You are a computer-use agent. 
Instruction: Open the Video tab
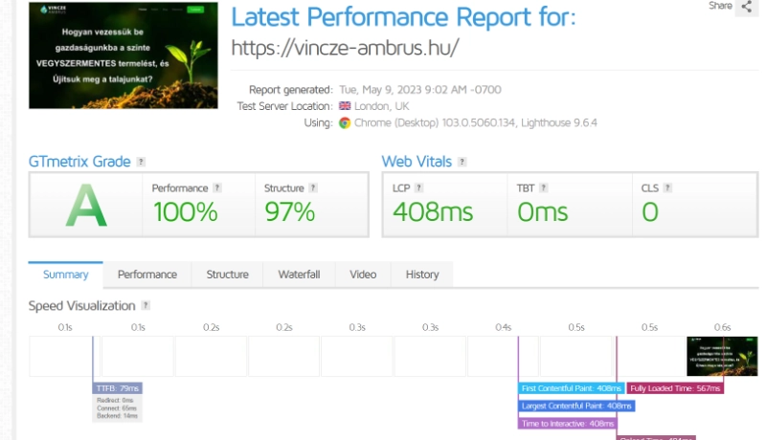pyautogui.click(x=363, y=275)
